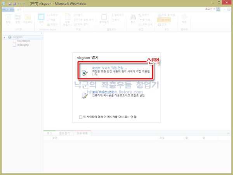Collapse the nicgoon tree node arrow

point(4,37)
